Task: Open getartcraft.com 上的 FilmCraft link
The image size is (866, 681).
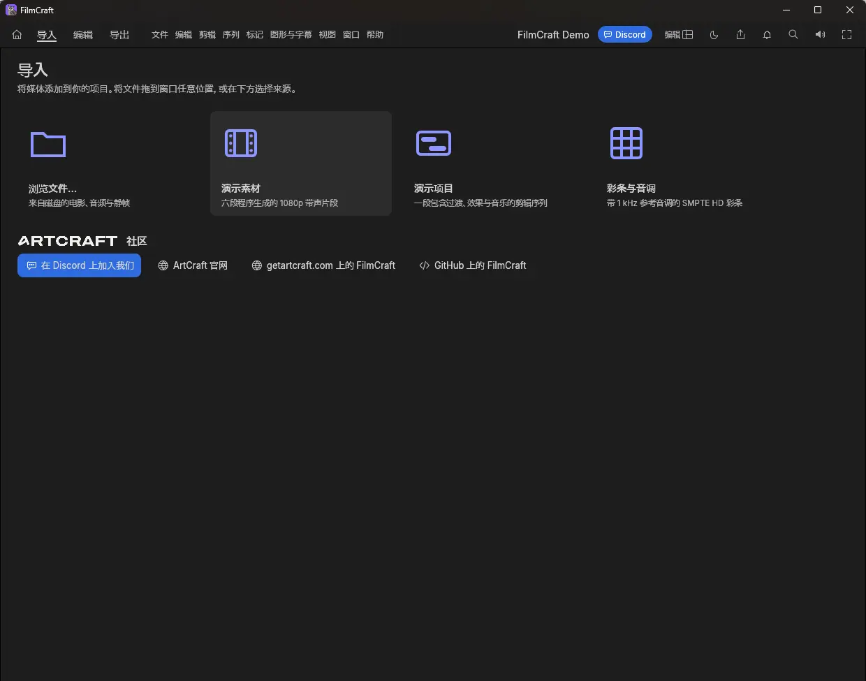Action: (323, 265)
